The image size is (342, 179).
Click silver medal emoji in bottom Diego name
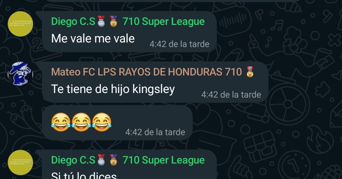point(101,160)
